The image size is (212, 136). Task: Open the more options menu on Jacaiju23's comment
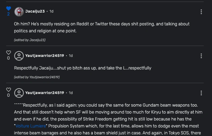(x=201, y=12)
